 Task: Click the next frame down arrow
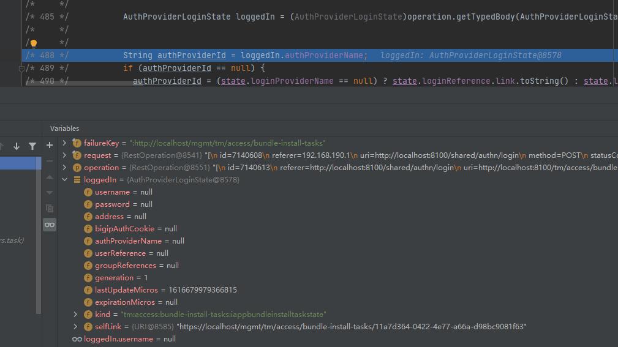[17, 146]
